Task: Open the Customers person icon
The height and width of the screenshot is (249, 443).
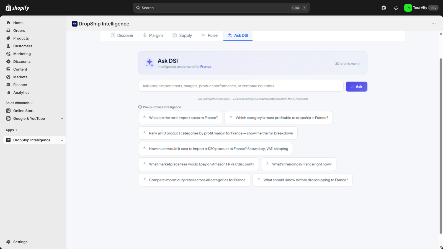Action: pos(8,46)
